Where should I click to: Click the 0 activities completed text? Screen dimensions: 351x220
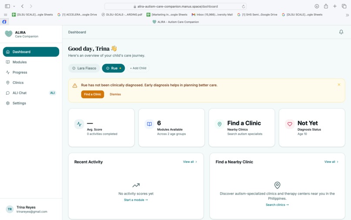coord(102,134)
